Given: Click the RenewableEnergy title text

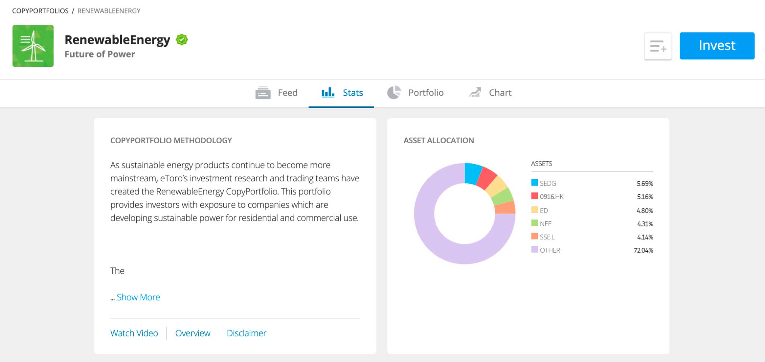Looking at the screenshot, I should 117,40.
